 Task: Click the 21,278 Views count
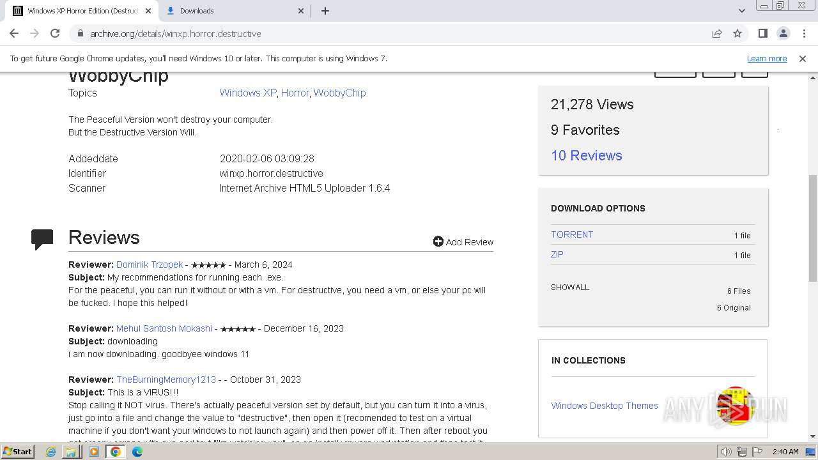[x=592, y=104]
